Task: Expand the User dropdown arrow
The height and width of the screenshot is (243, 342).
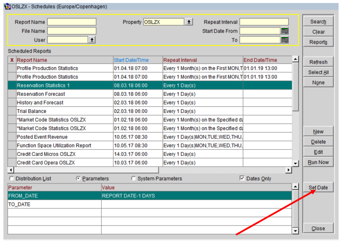Action: pyautogui.click(x=92, y=40)
